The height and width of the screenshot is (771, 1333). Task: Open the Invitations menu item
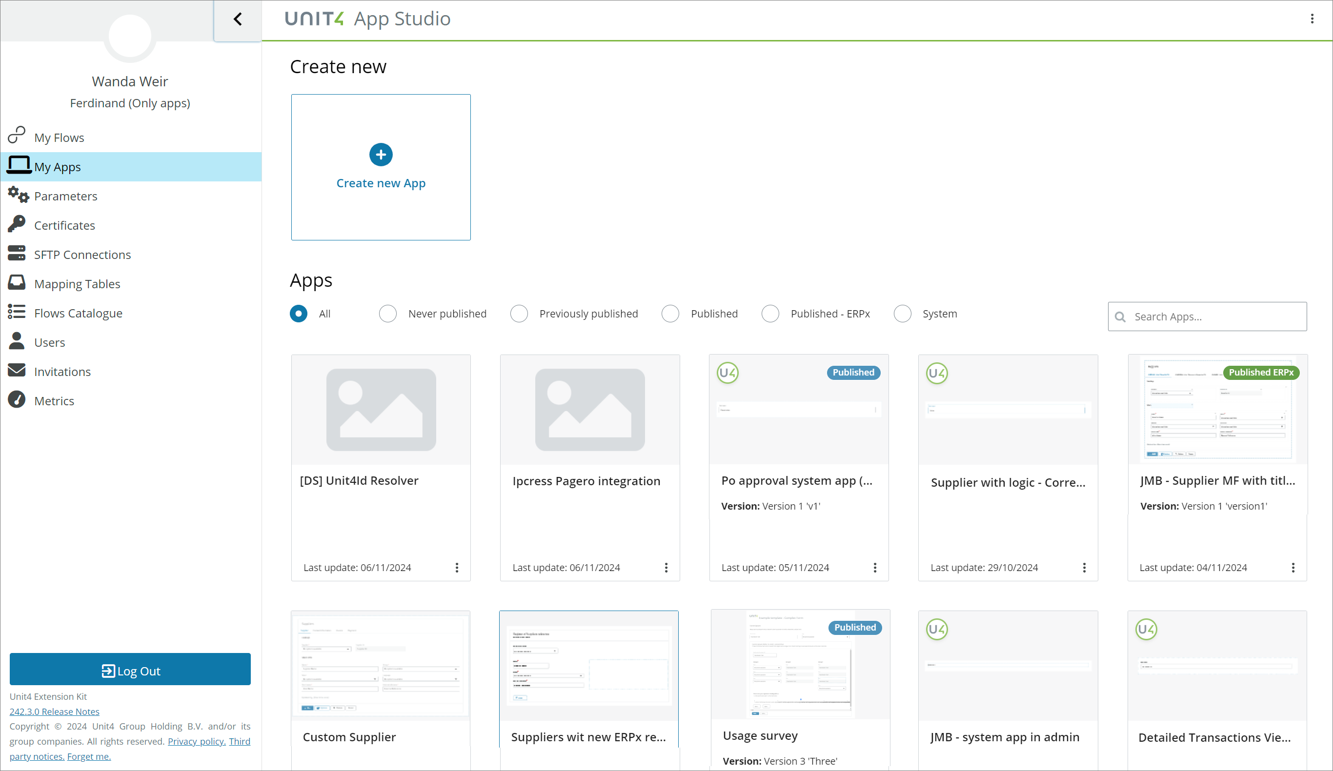coord(62,371)
